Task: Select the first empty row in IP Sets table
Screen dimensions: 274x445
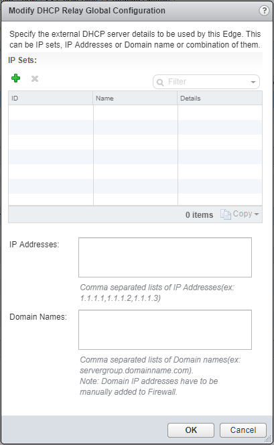Action: 135,113
